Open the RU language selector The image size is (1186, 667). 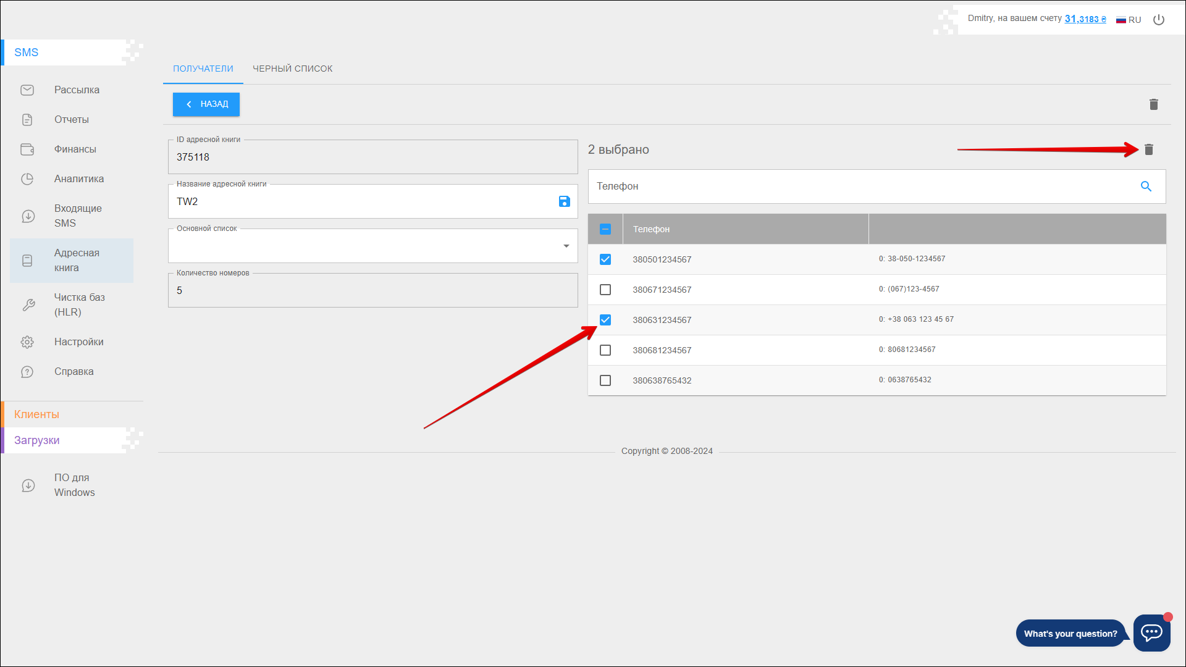click(1129, 20)
